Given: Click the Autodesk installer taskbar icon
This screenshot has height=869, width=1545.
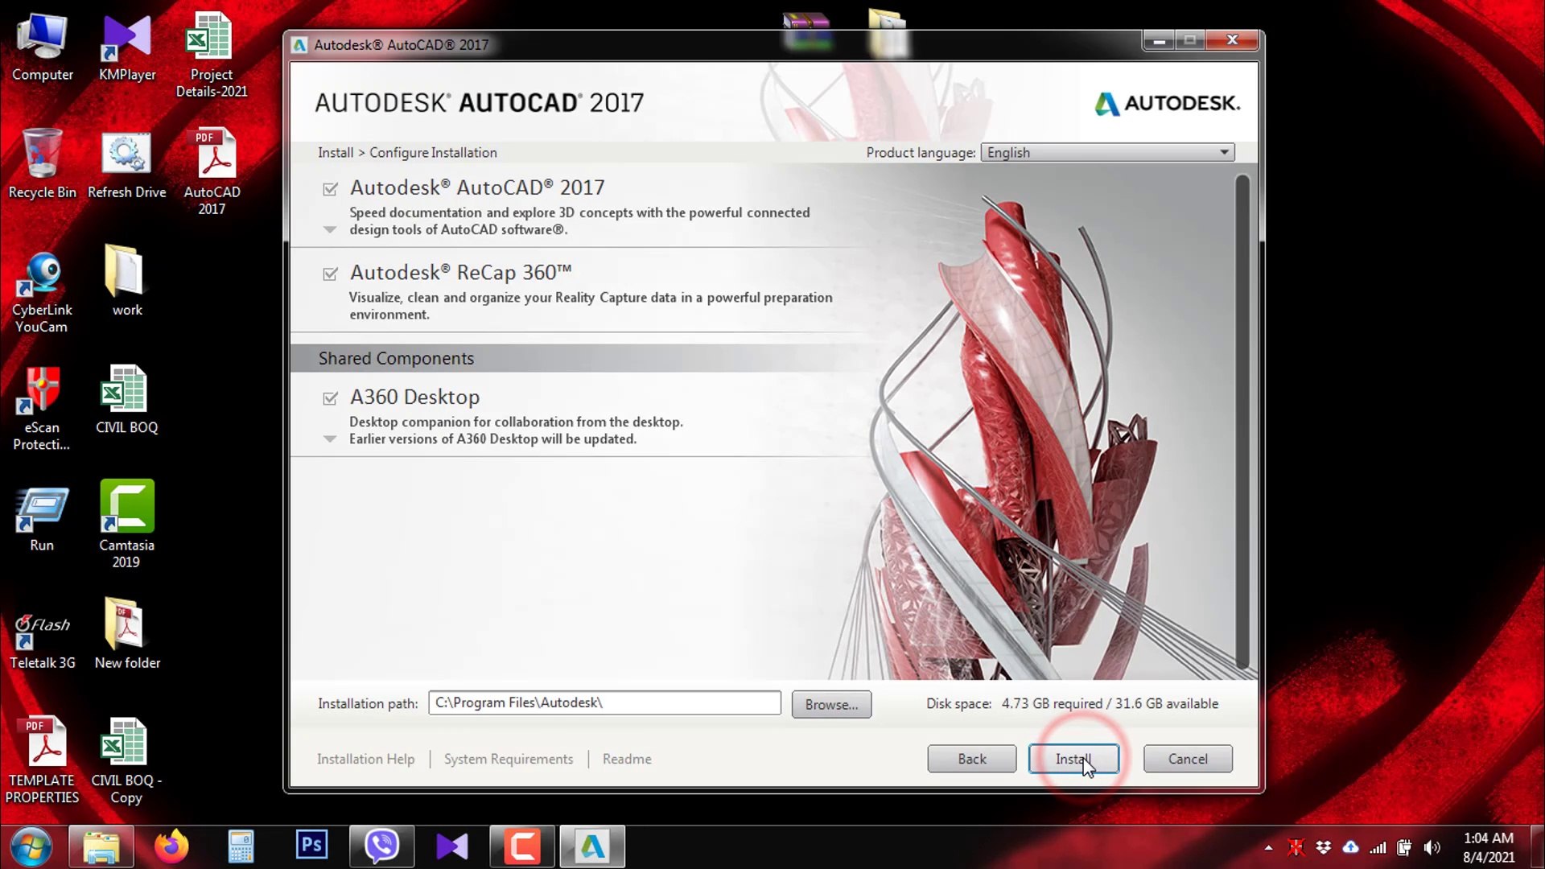Looking at the screenshot, I should point(592,846).
